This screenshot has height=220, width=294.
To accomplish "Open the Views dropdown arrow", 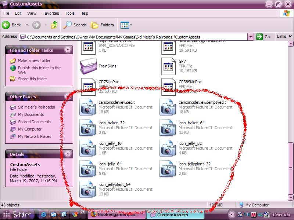I will pyautogui.click(x=131, y=25).
